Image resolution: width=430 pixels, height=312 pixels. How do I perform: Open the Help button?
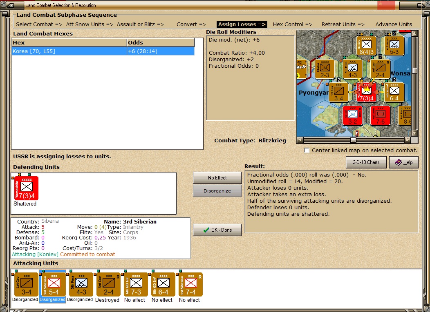pyautogui.click(x=404, y=162)
